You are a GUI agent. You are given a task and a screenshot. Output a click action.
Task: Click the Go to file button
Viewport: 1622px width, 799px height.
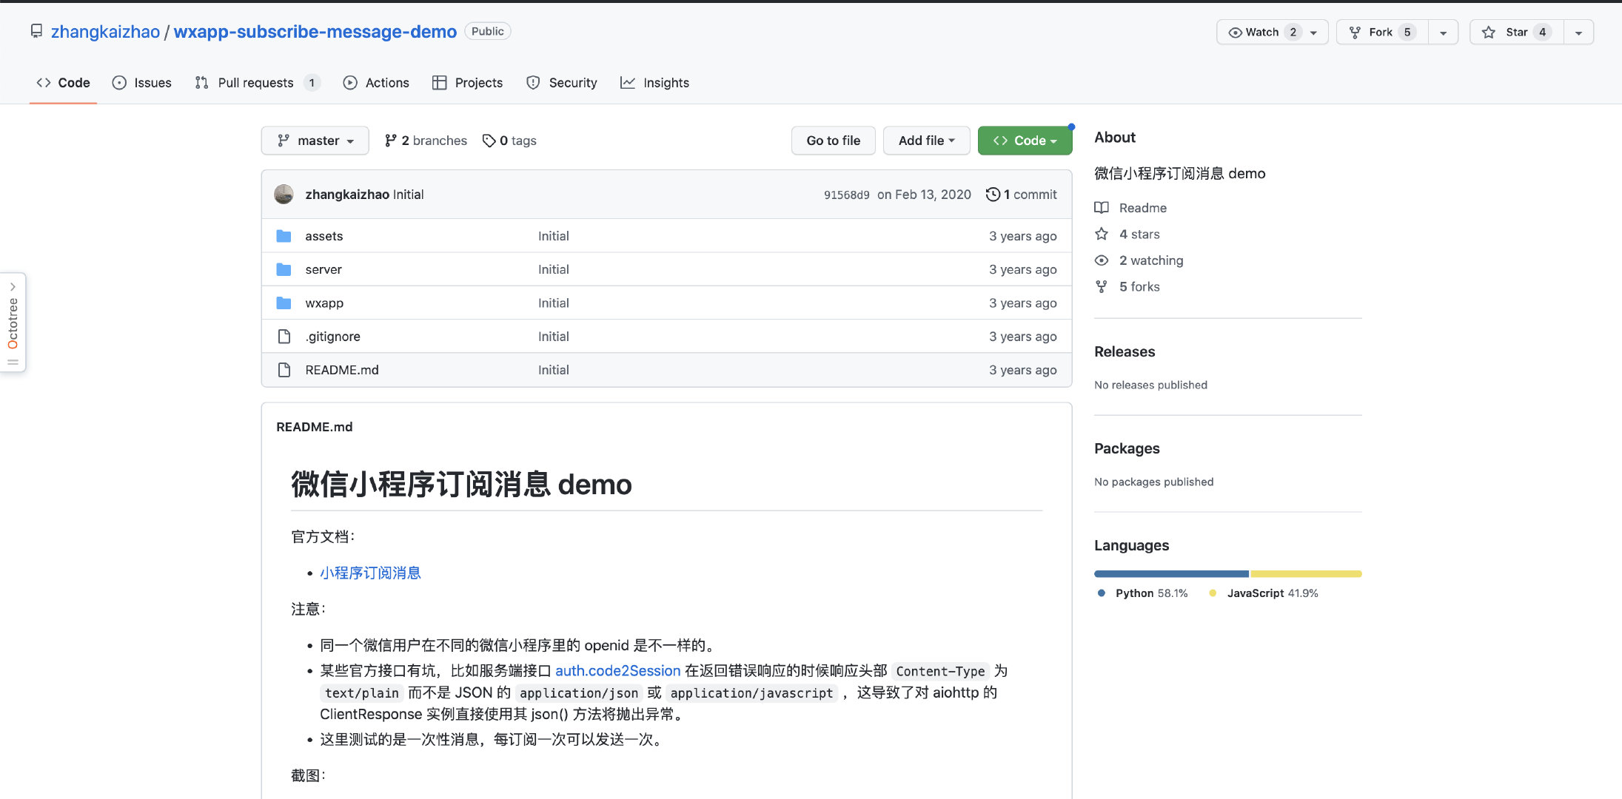834,141
